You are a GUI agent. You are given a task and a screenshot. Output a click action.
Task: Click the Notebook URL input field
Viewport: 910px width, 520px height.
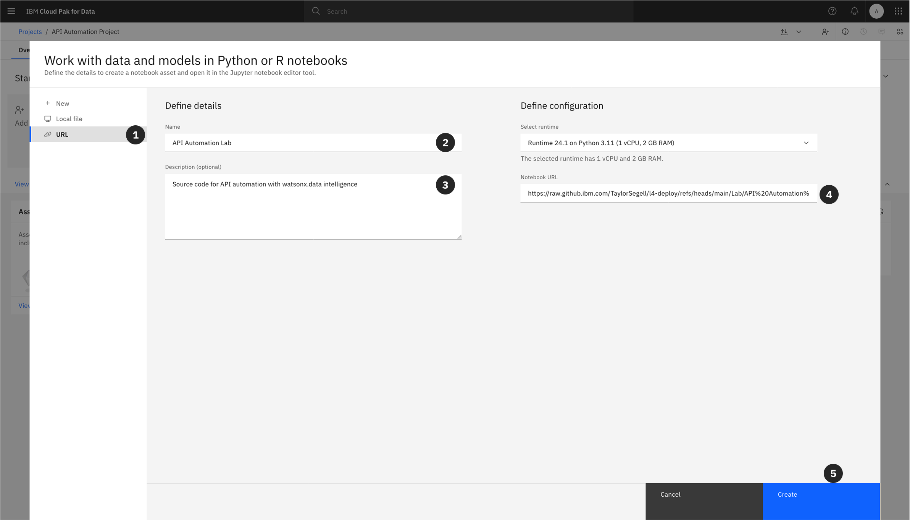click(668, 193)
